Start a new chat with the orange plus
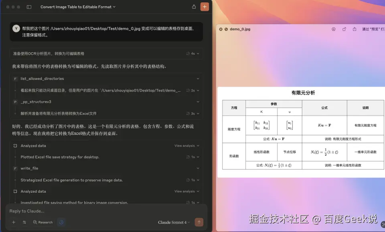 pyautogui.click(x=204, y=6)
